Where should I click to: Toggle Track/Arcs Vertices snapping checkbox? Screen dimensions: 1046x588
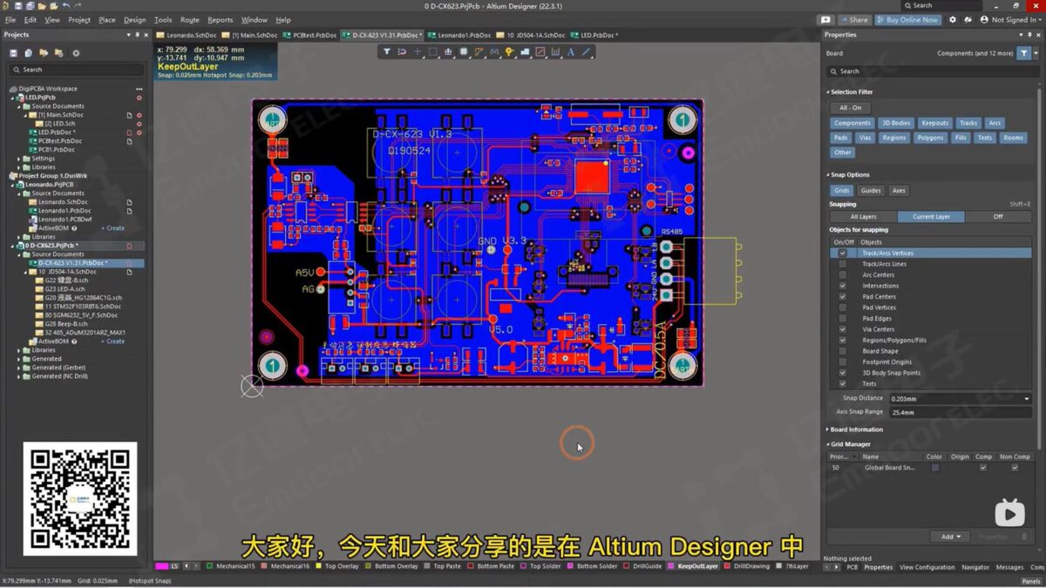pos(842,253)
